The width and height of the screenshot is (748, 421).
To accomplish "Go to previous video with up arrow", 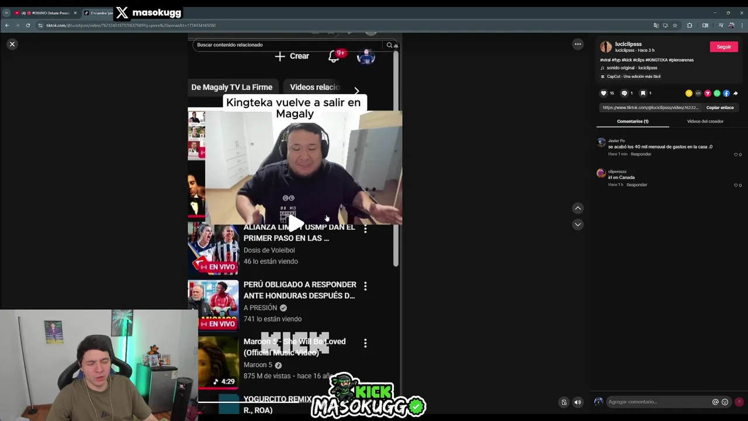I will click(x=577, y=208).
